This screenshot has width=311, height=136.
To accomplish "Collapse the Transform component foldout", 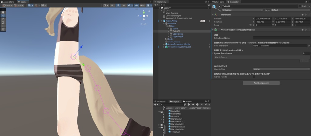I will point(213,15).
